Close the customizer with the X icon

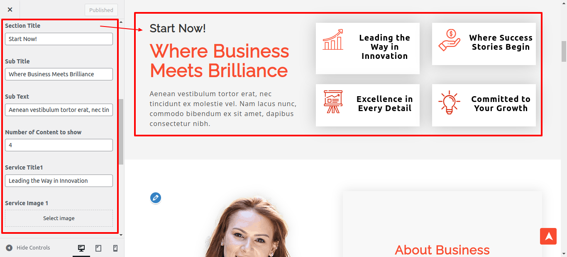pos(10,10)
